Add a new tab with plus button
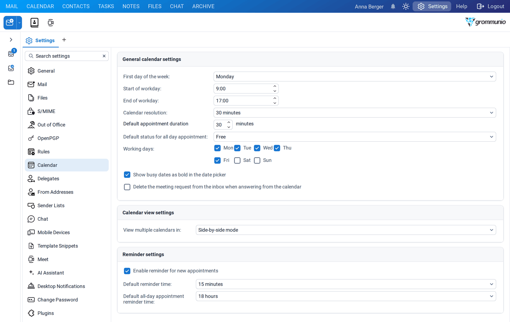 (x=64, y=40)
